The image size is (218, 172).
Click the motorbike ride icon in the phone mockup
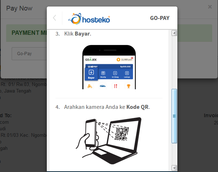(x=90, y=86)
